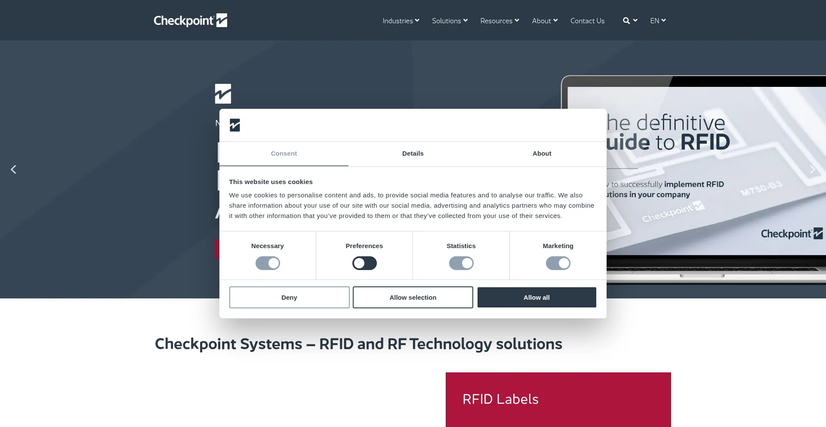
Task: Turn off the Marketing cookies switch
Action: tap(558, 263)
